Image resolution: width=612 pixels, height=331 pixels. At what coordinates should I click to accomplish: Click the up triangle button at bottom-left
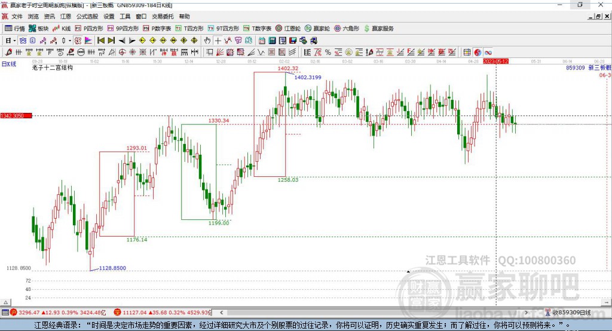pyautogui.click(x=5, y=302)
